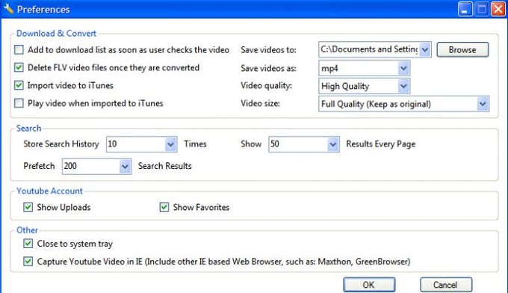This screenshot has width=508, height=293.
Task: Close the Preferences window
Action: pos(498,9)
